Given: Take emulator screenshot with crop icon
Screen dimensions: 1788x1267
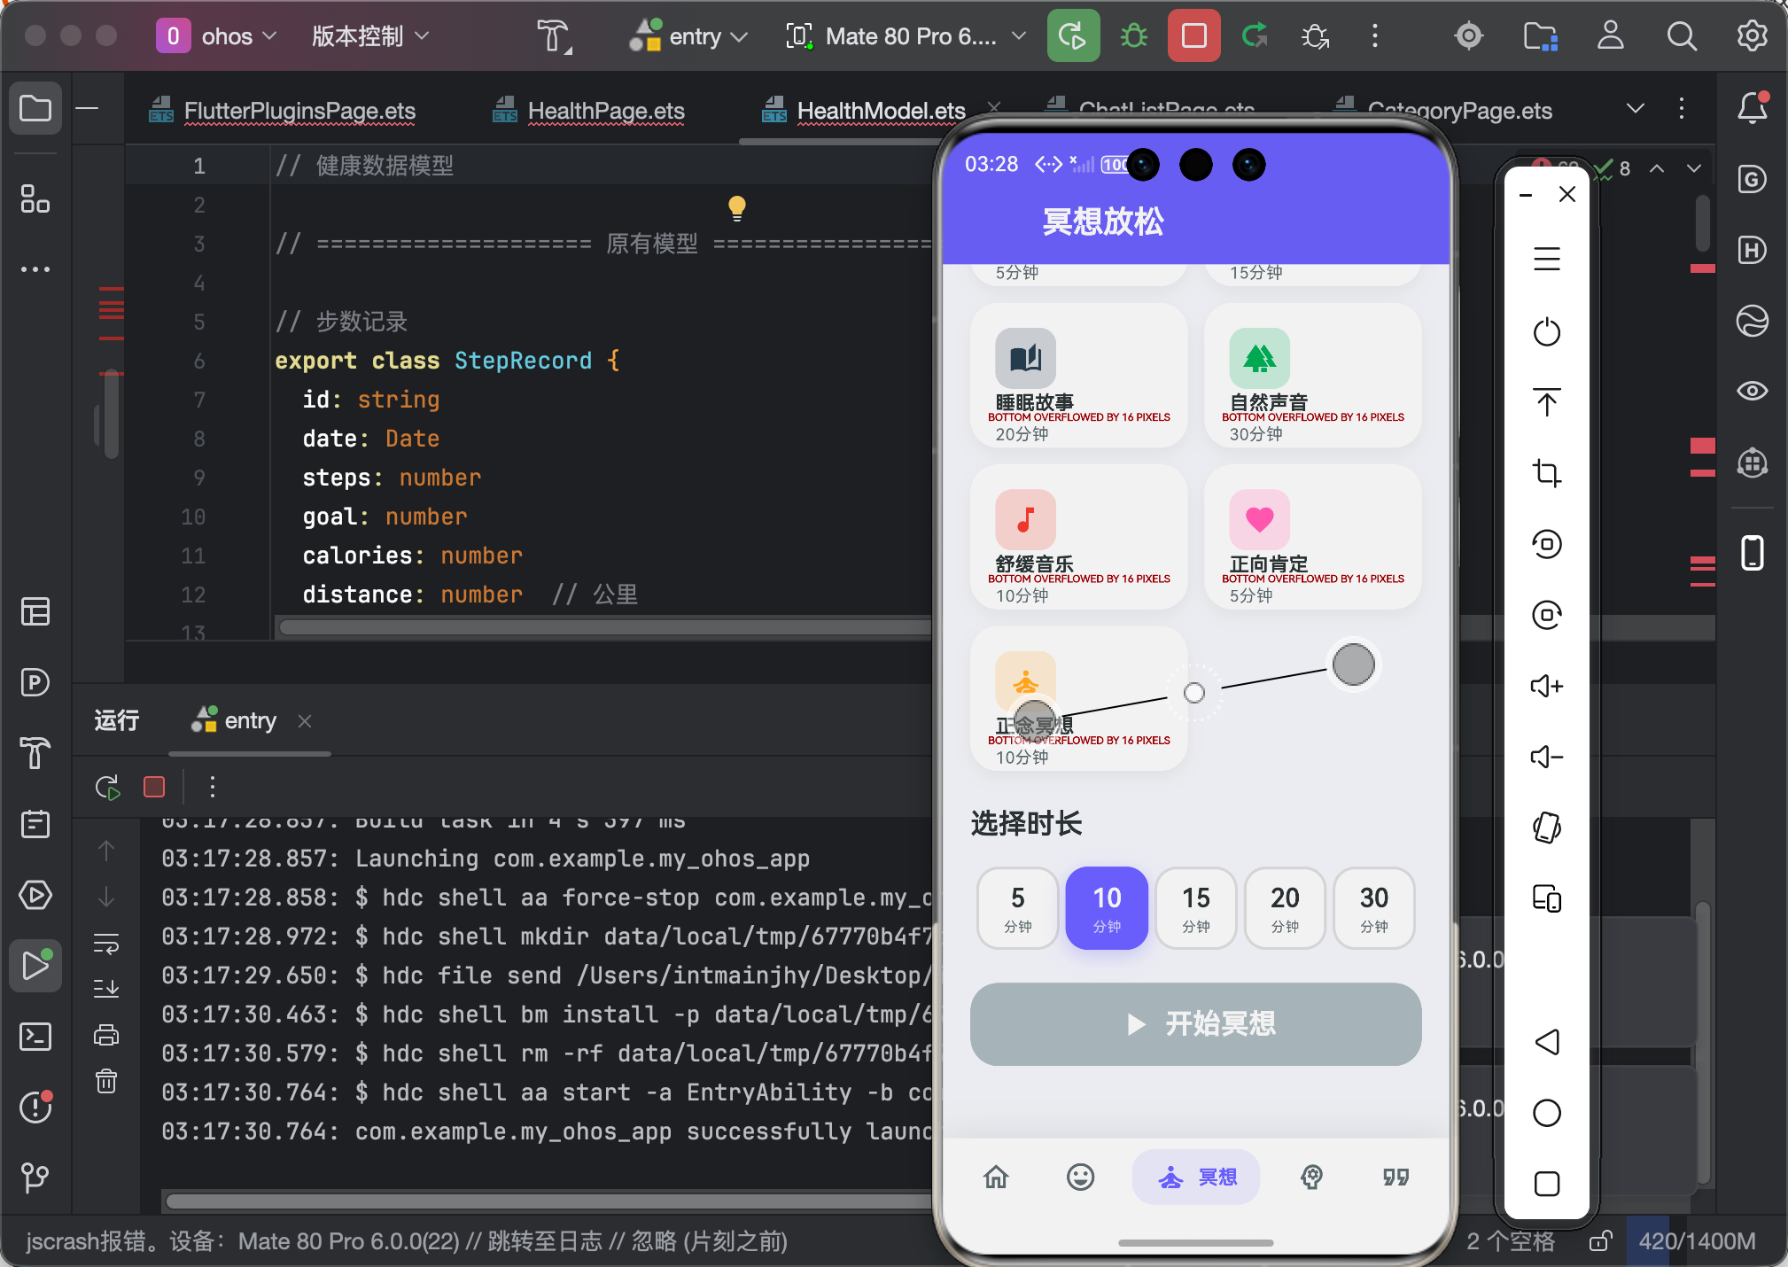Looking at the screenshot, I should coord(1547,472).
